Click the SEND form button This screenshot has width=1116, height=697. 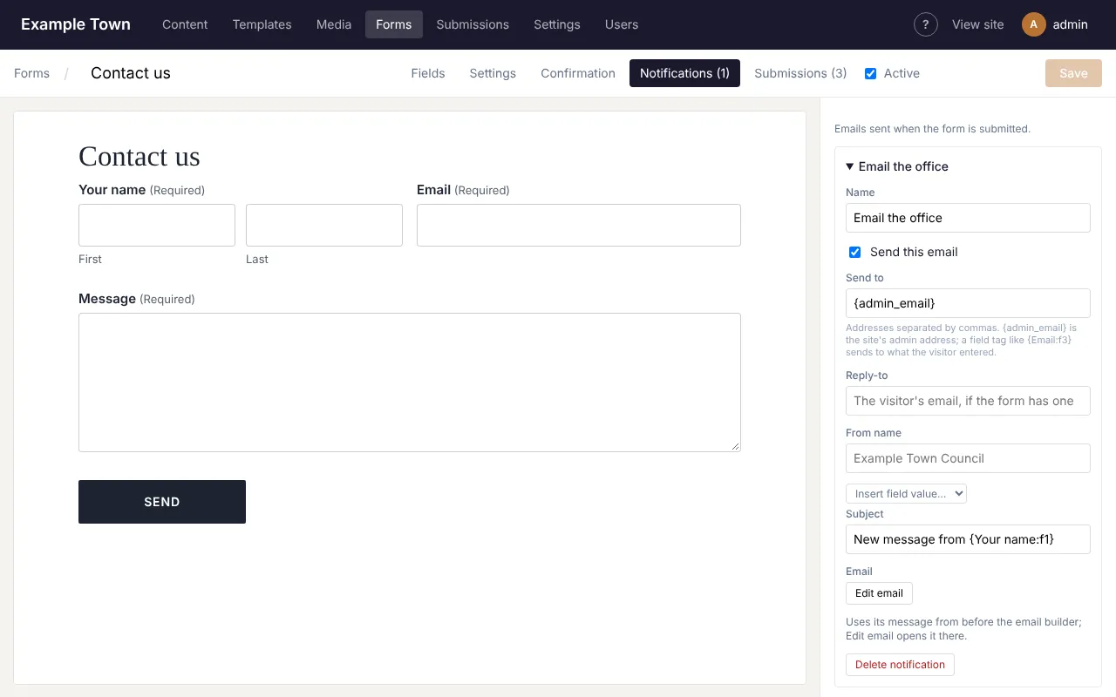(x=162, y=502)
